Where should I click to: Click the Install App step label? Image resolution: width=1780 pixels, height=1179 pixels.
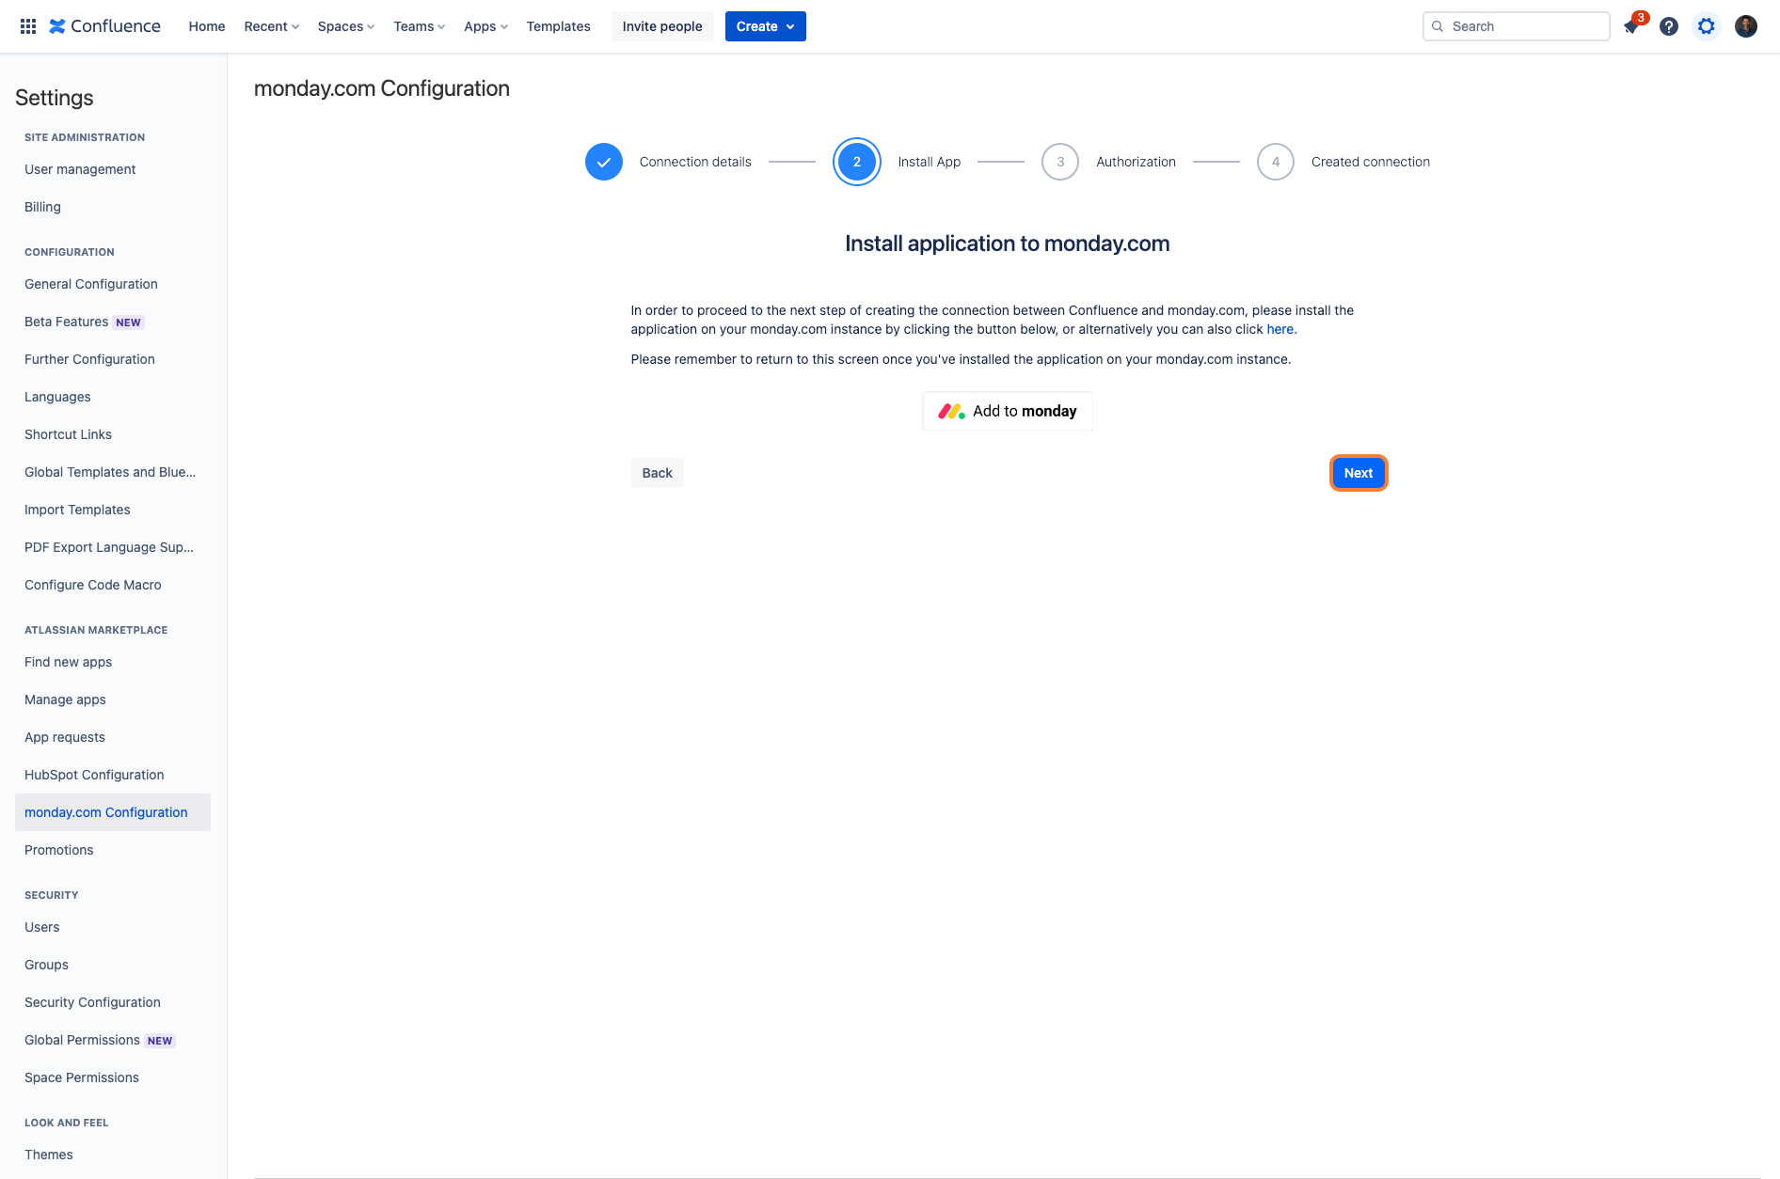tap(930, 162)
